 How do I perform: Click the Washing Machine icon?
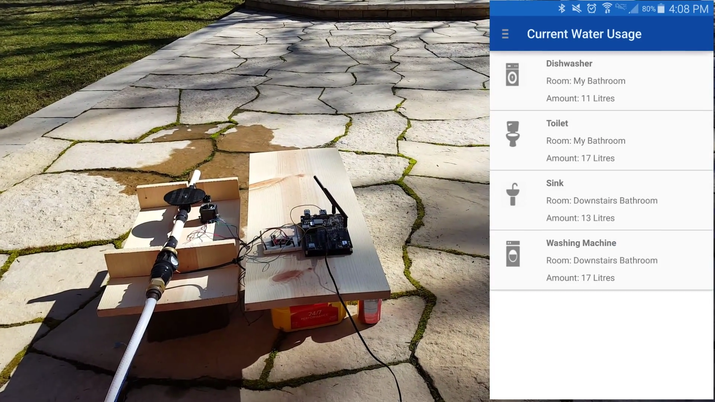(513, 254)
